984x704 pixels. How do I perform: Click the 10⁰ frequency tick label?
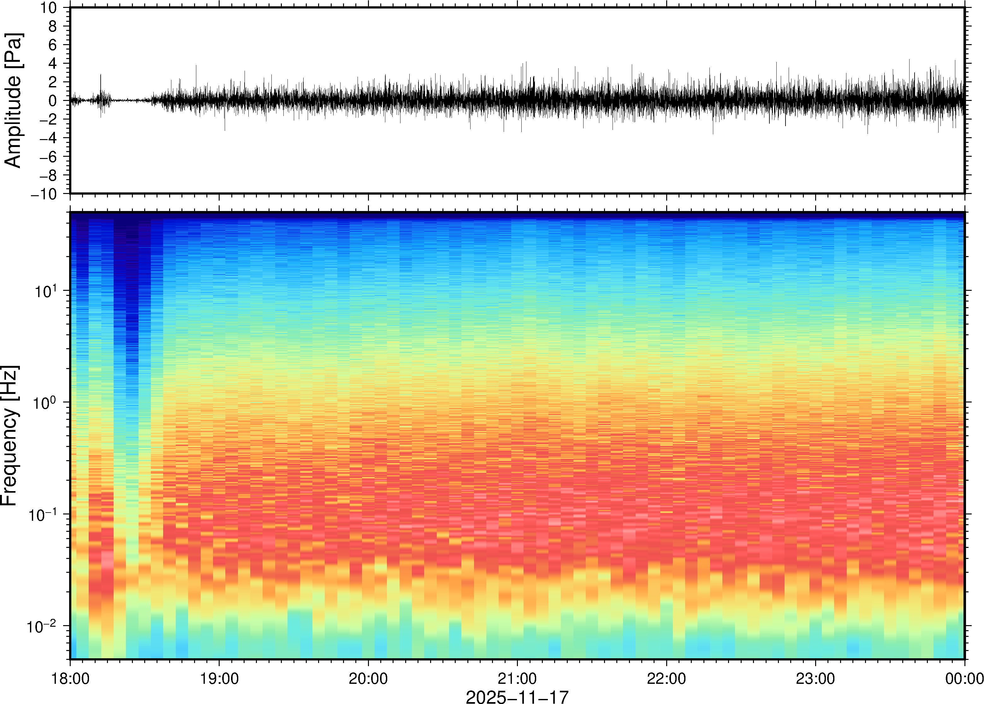(45, 403)
